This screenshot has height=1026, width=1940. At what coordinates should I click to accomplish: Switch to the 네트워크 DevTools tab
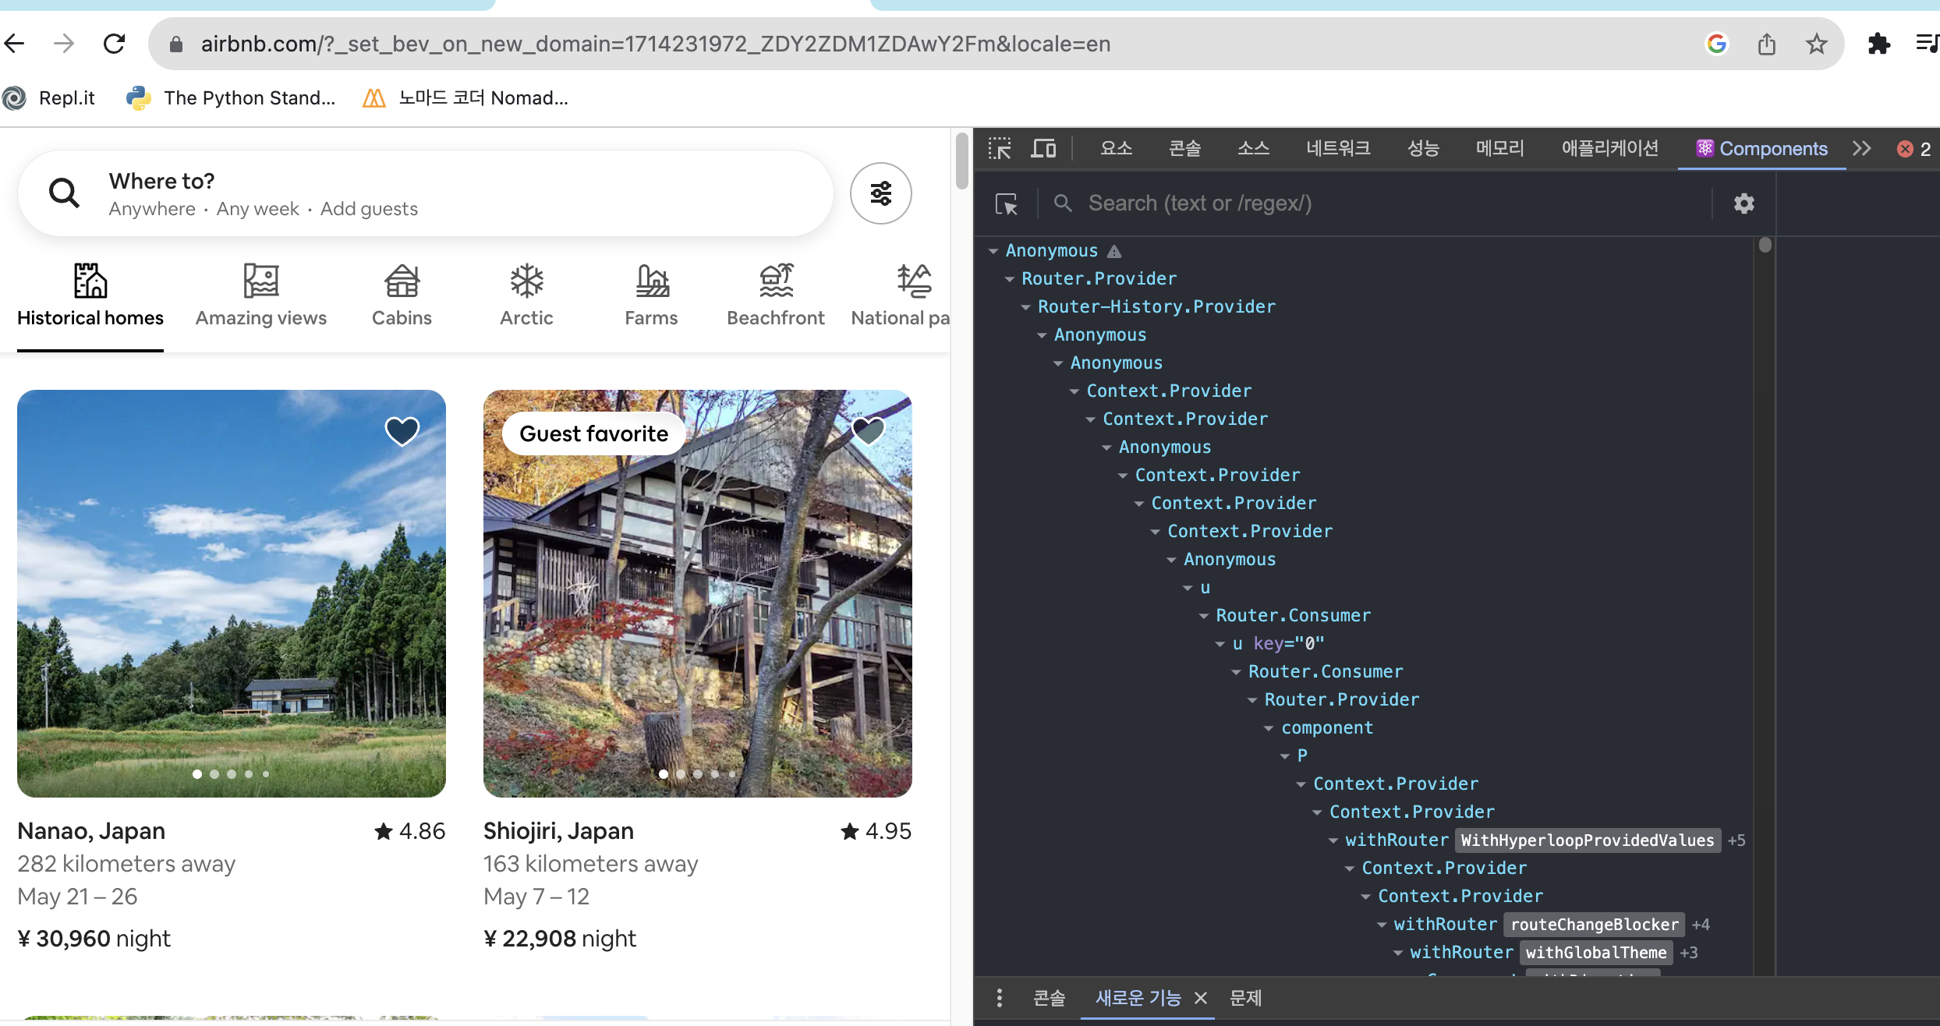[1338, 149]
